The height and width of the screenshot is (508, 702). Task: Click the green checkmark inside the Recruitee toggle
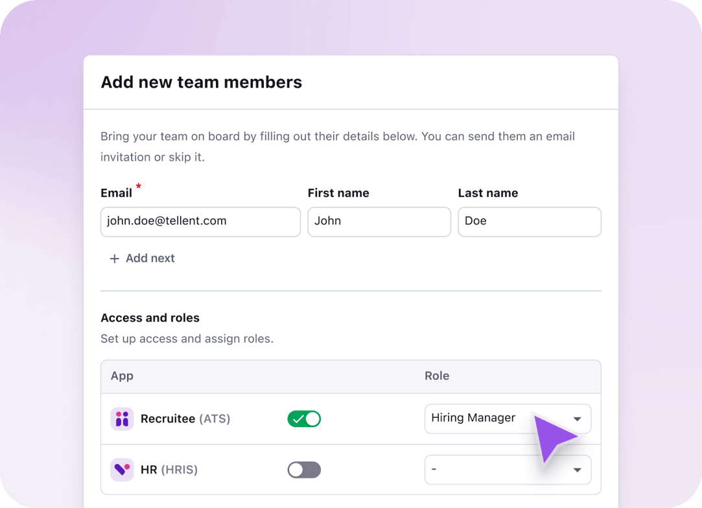coord(299,419)
